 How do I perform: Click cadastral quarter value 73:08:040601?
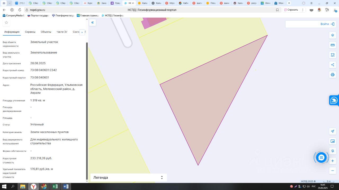coord(40,78)
